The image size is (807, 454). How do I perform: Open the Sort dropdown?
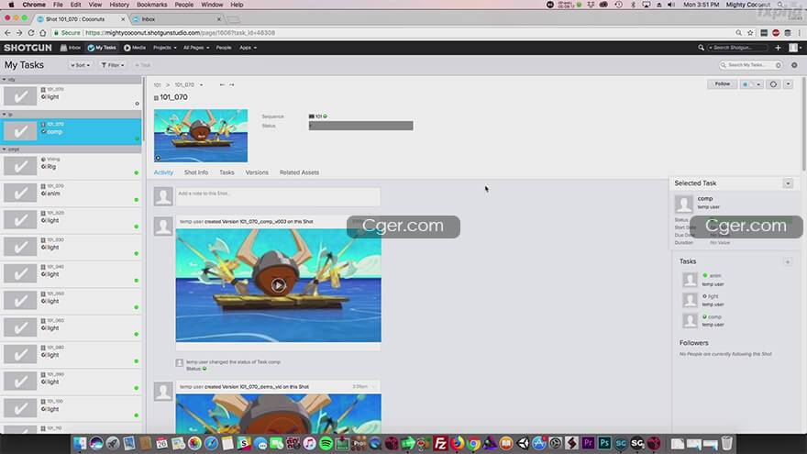[x=81, y=65]
